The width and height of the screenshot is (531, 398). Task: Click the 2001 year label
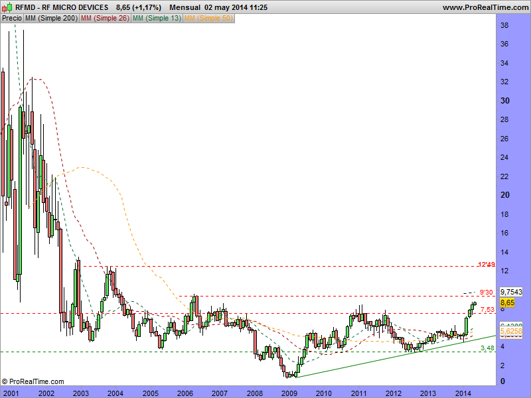click(10, 393)
